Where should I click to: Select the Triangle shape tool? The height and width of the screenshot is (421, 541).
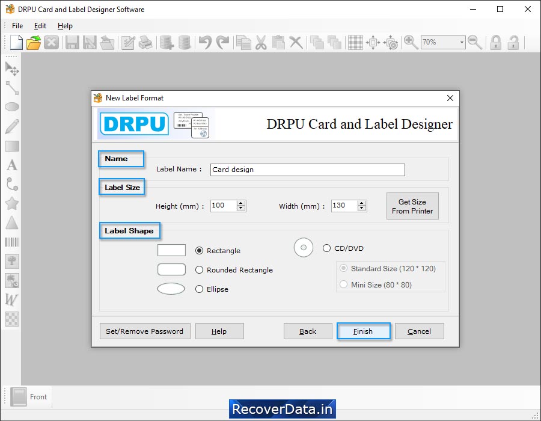pos(12,223)
